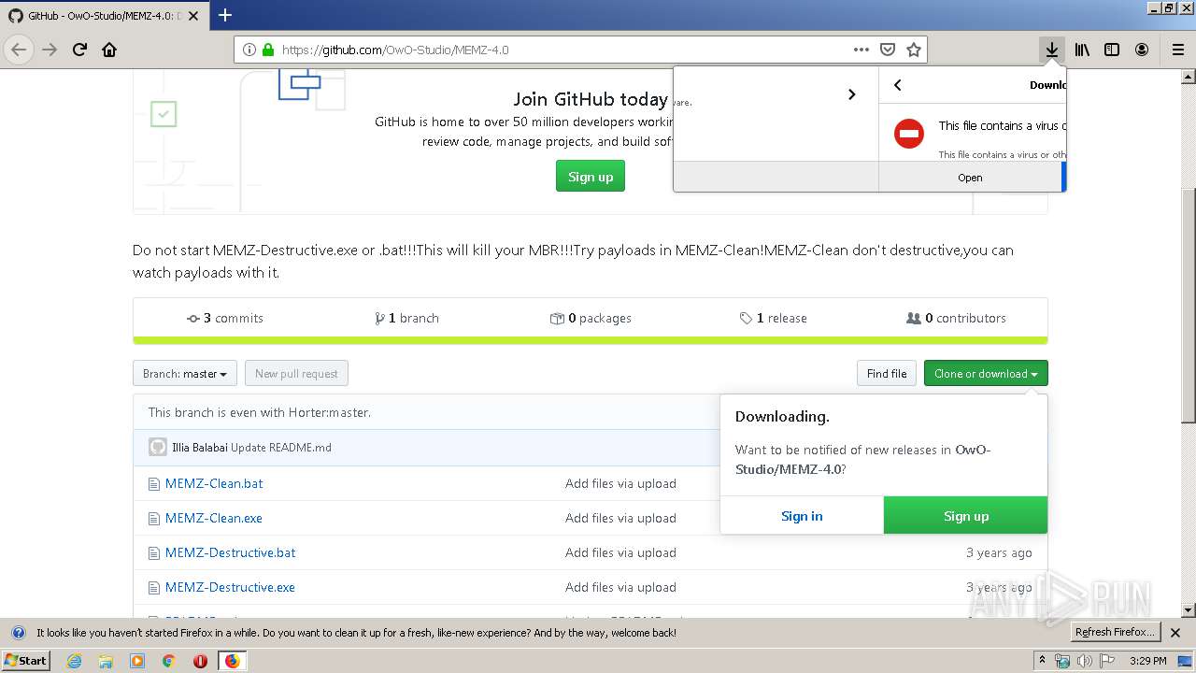Launch Opera from taskbar
This screenshot has height=673, width=1196.
coord(200,661)
